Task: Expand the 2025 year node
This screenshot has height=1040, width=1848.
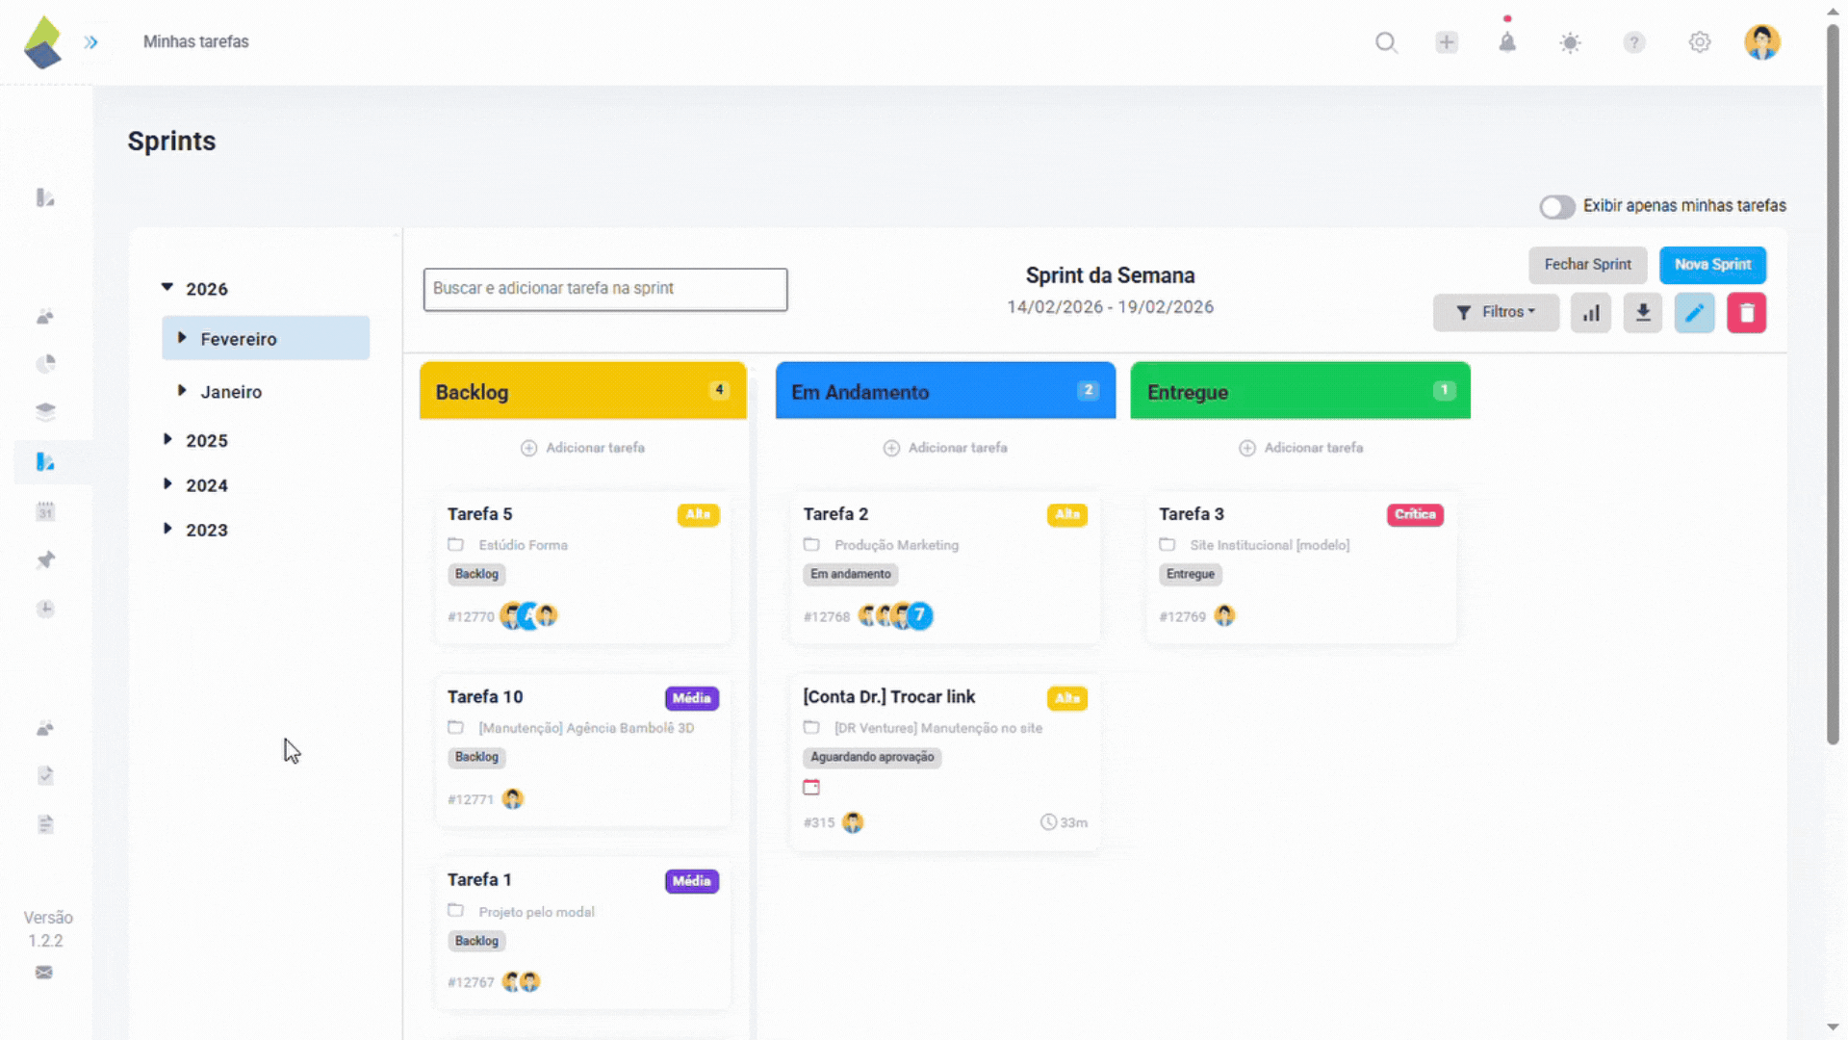Action: [167, 439]
